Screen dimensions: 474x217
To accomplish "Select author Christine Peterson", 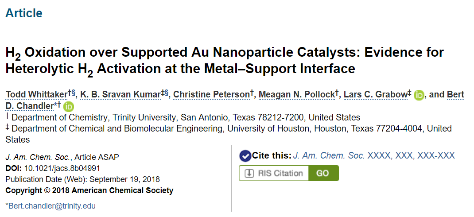I will coord(212,95).
